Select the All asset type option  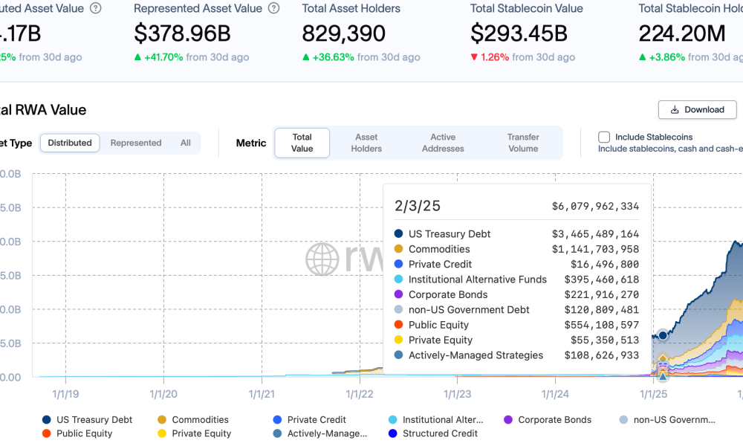186,143
